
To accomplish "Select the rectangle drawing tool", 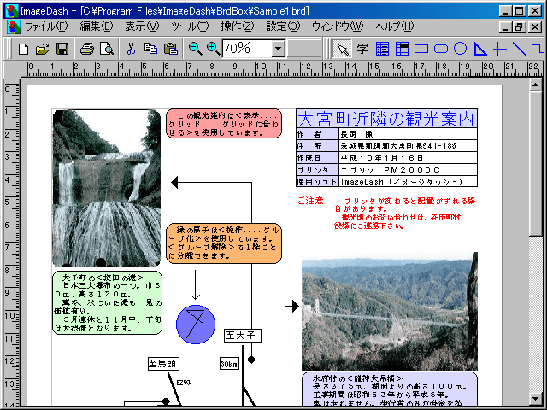I will click(421, 49).
